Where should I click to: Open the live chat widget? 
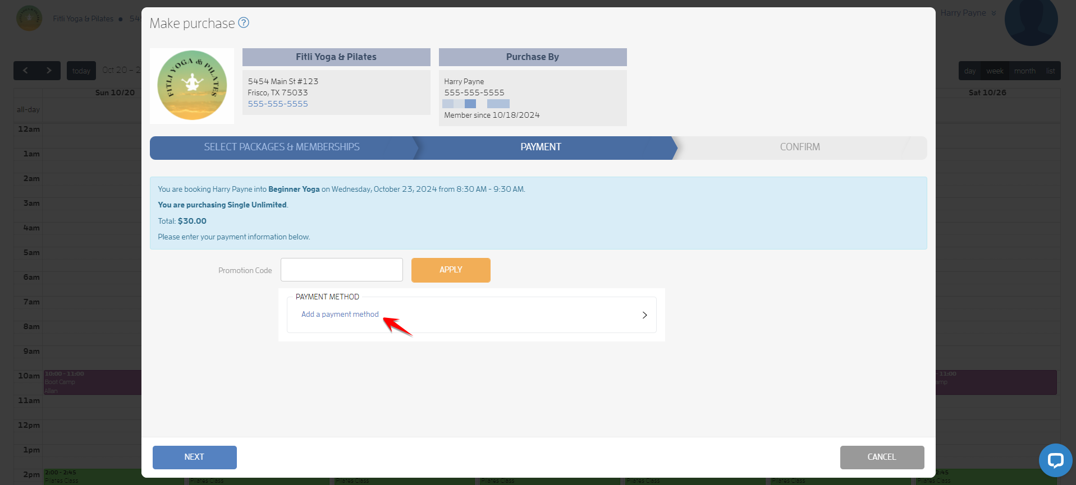coord(1055,460)
